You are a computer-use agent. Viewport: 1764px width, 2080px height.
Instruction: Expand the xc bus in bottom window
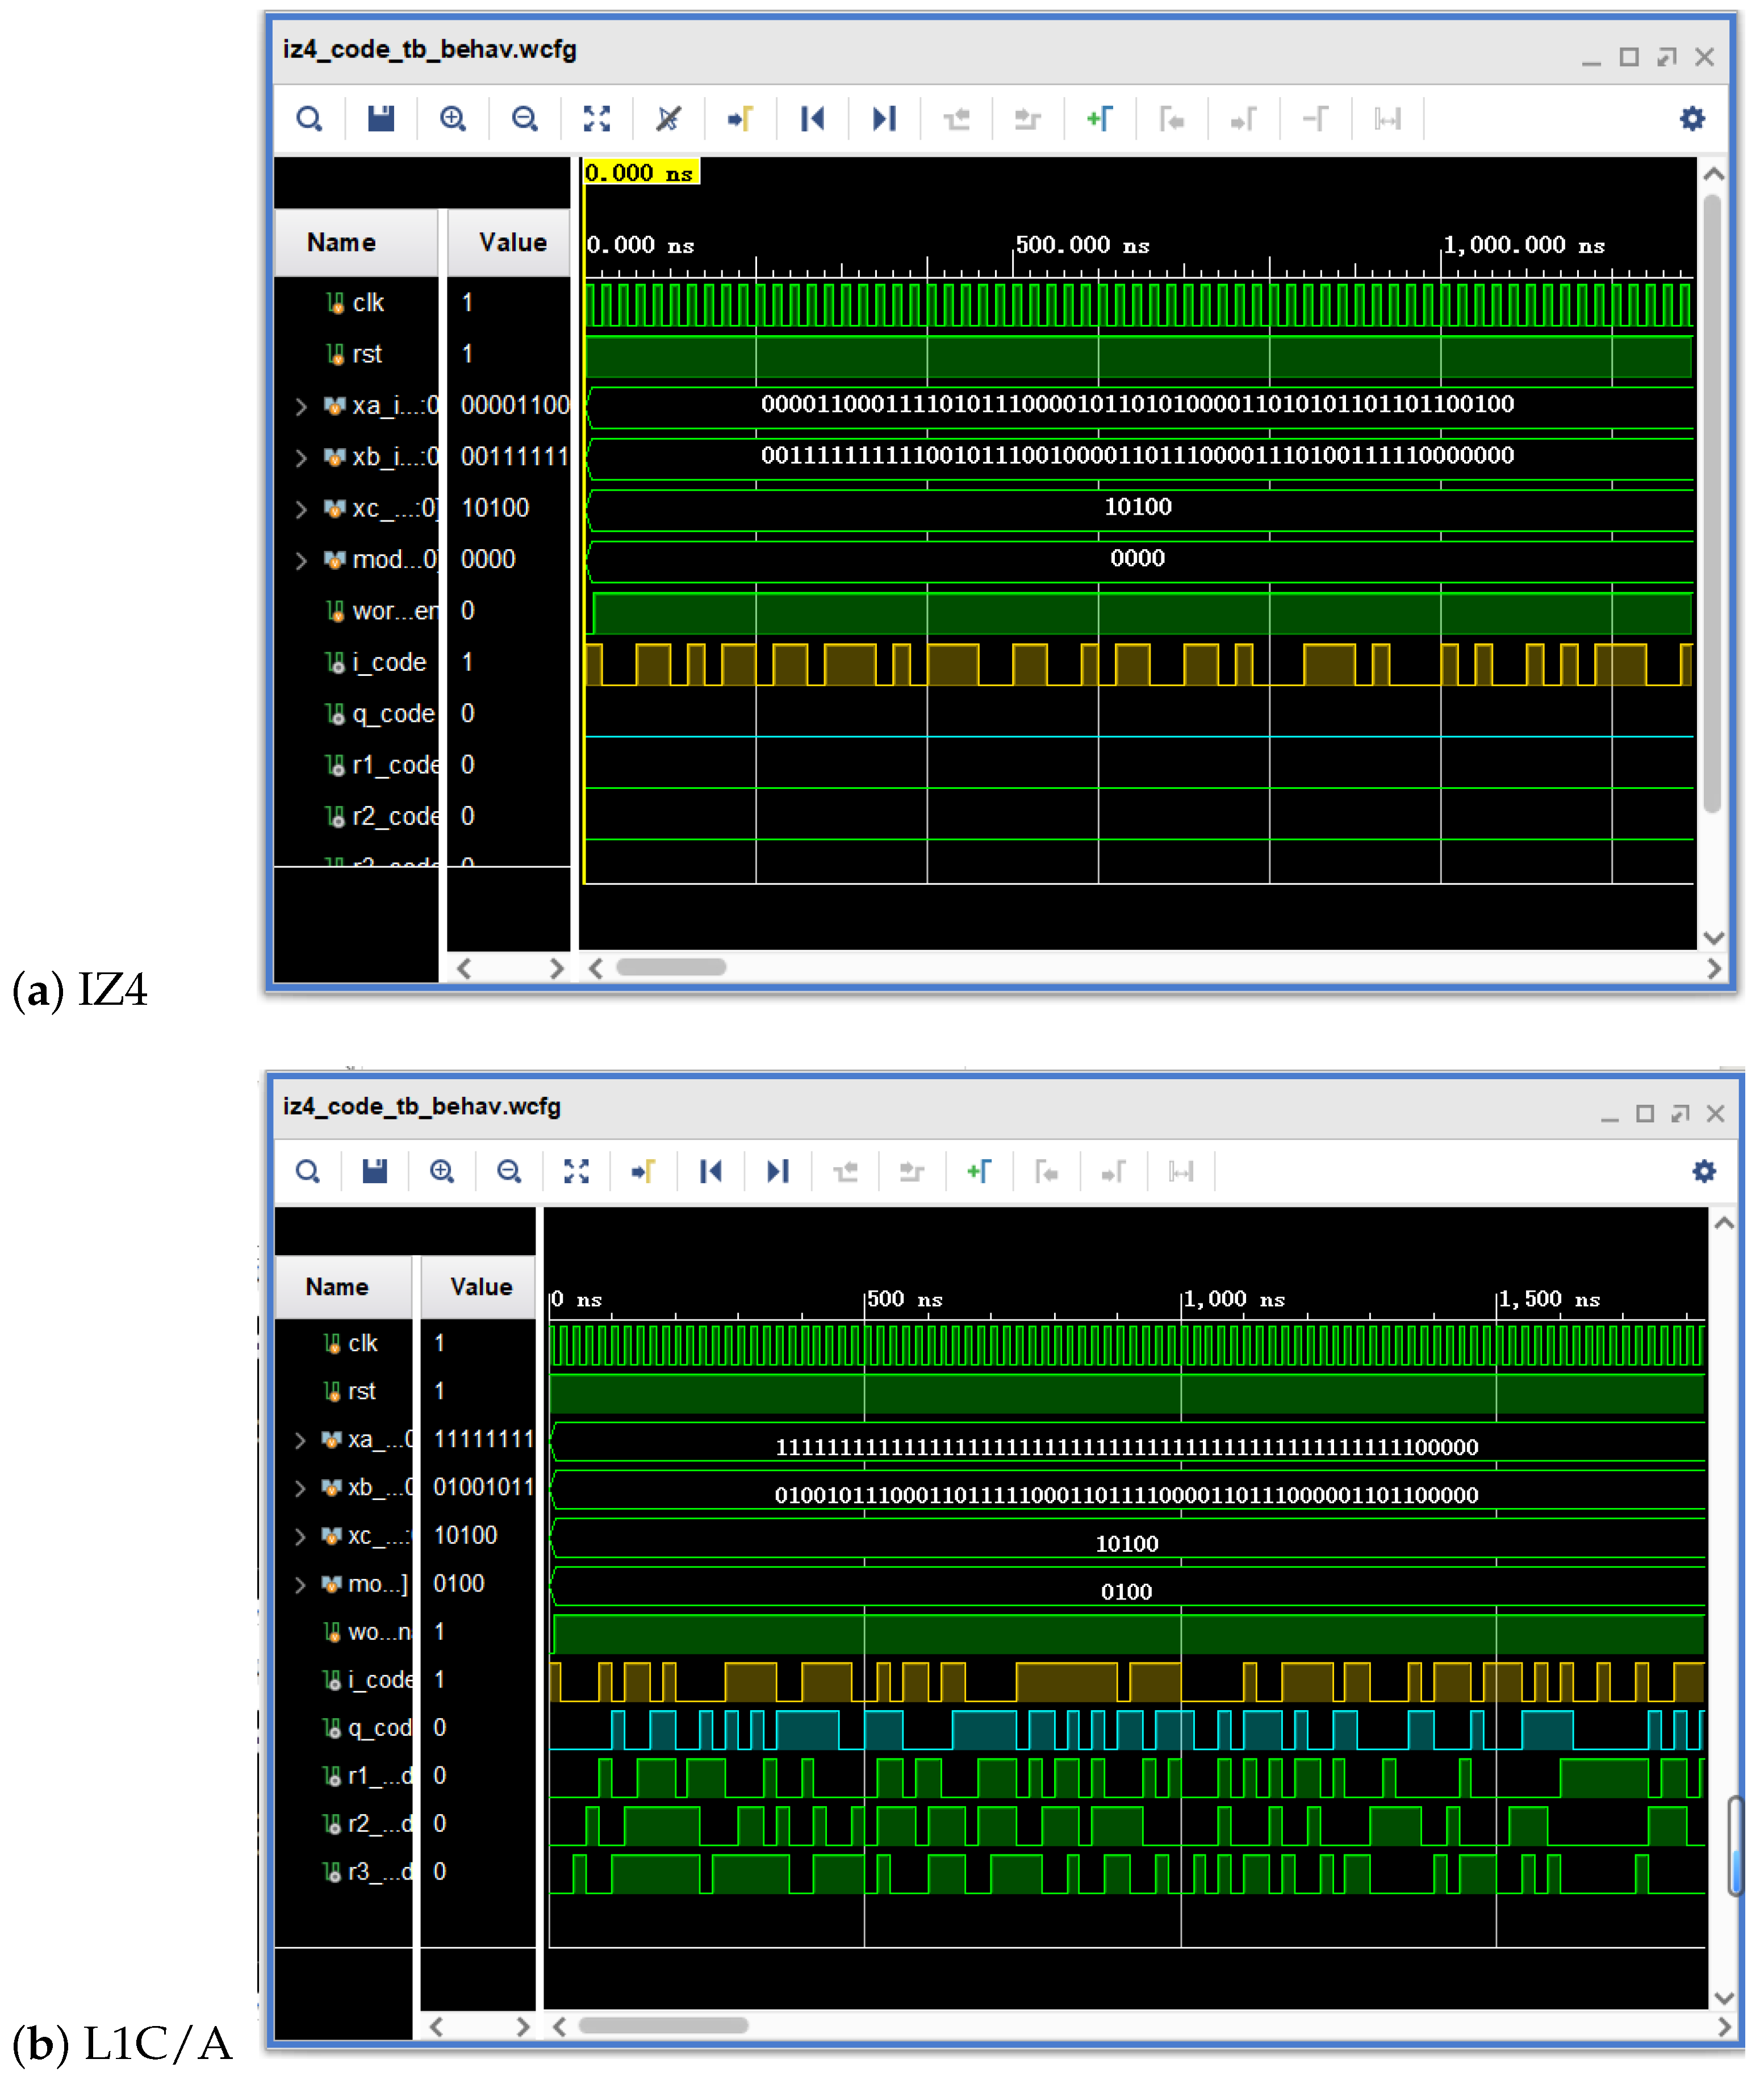[x=300, y=1536]
